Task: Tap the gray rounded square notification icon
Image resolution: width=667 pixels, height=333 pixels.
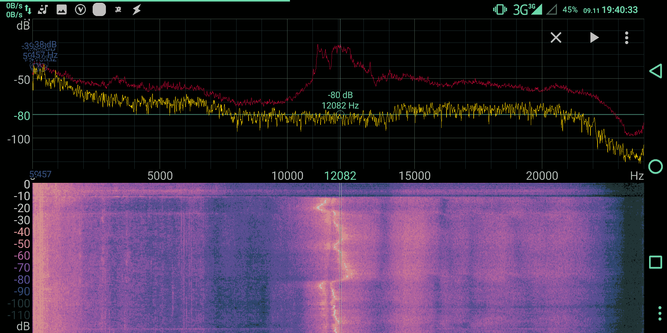Action: tap(99, 10)
